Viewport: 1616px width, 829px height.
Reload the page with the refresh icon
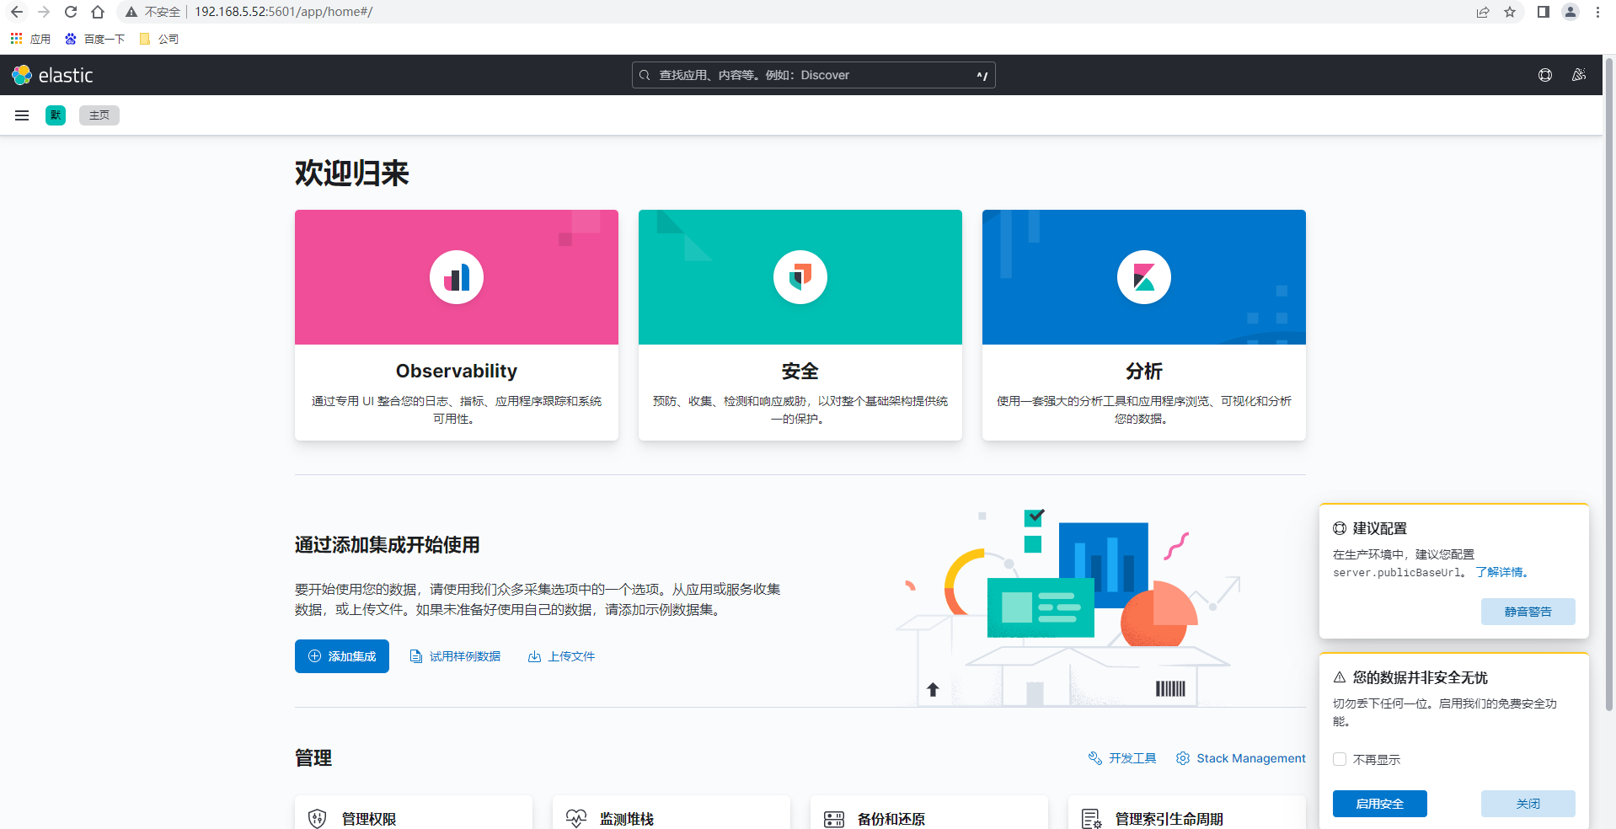[71, 12]
